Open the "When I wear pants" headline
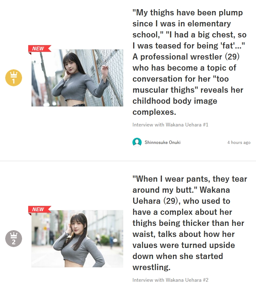Image resolution: width=256 pixels, height=290 pixels. pos(190,223)
